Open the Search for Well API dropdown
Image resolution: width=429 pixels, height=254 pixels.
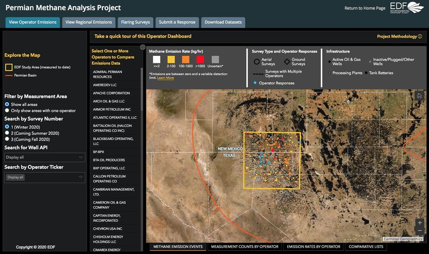click(45, 157)
